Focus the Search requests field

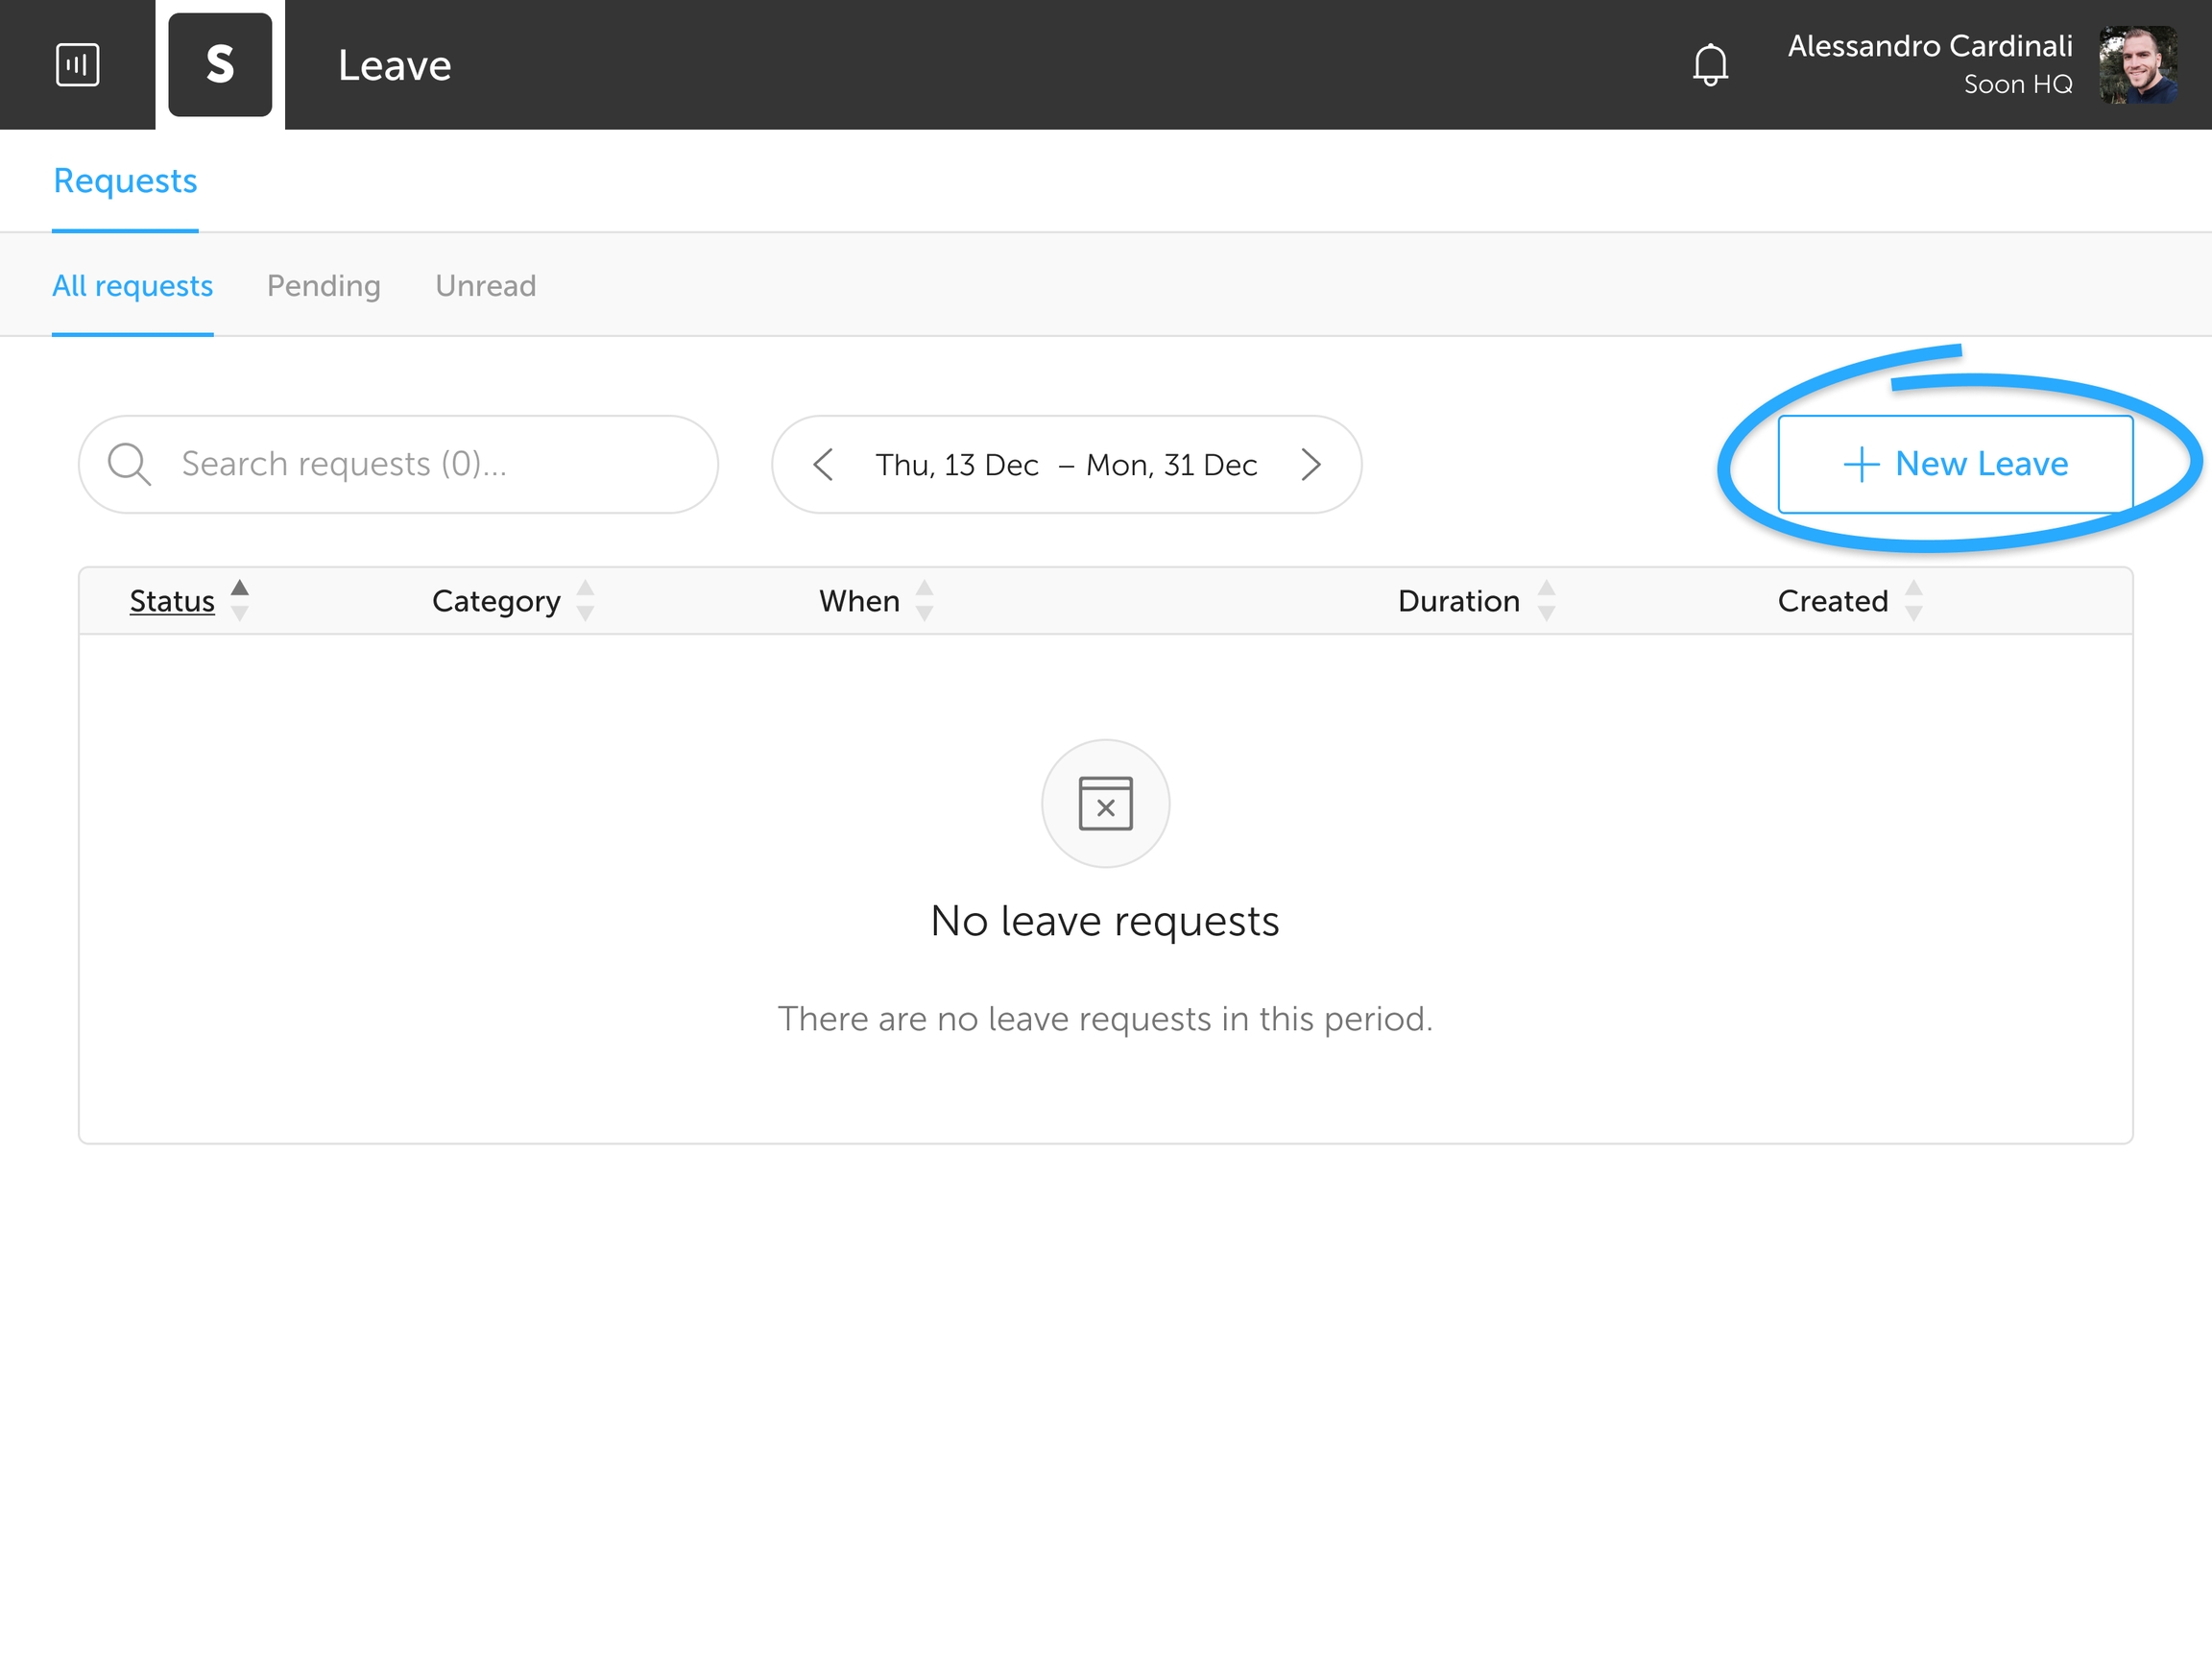click(x=420, y=464)
